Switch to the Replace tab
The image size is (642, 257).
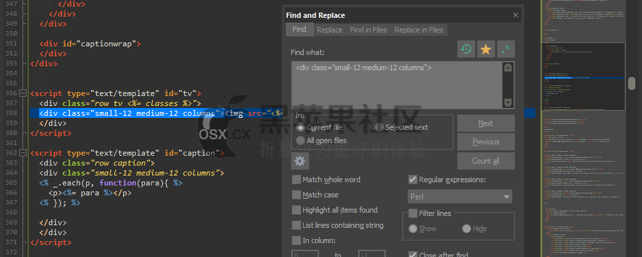tap(330, 30)
